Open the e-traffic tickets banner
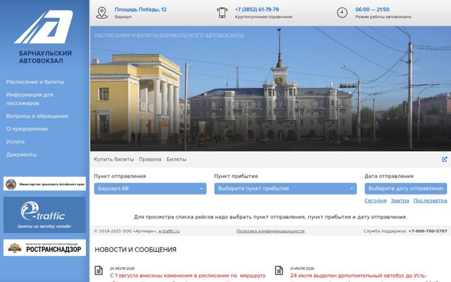The width and height of the screenshot is (451, 282). (x=44, y=215)
